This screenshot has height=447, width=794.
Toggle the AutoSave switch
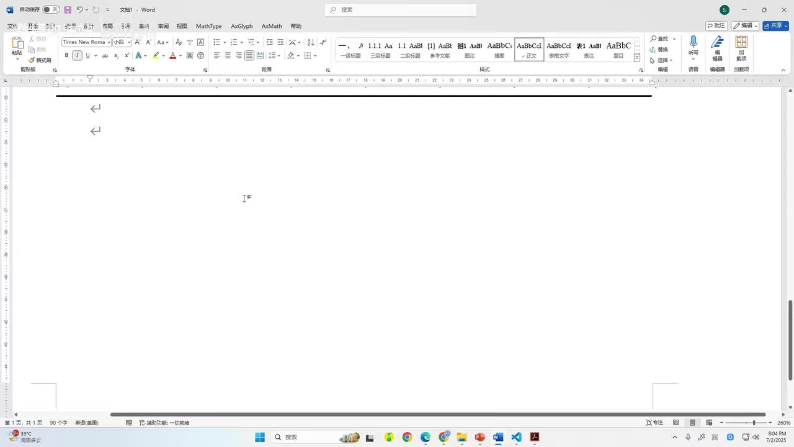51,10
